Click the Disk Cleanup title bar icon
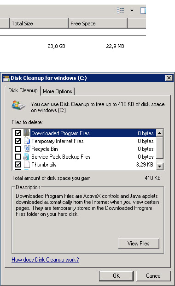 (x=6, y=78)
